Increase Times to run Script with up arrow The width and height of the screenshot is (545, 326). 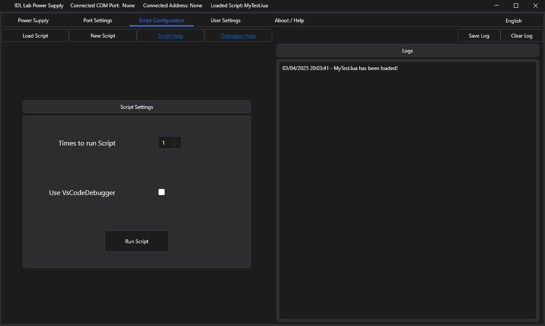point(175,141)
